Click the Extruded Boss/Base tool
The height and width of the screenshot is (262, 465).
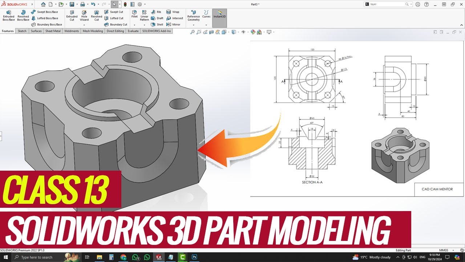click(x=9, y=15)
